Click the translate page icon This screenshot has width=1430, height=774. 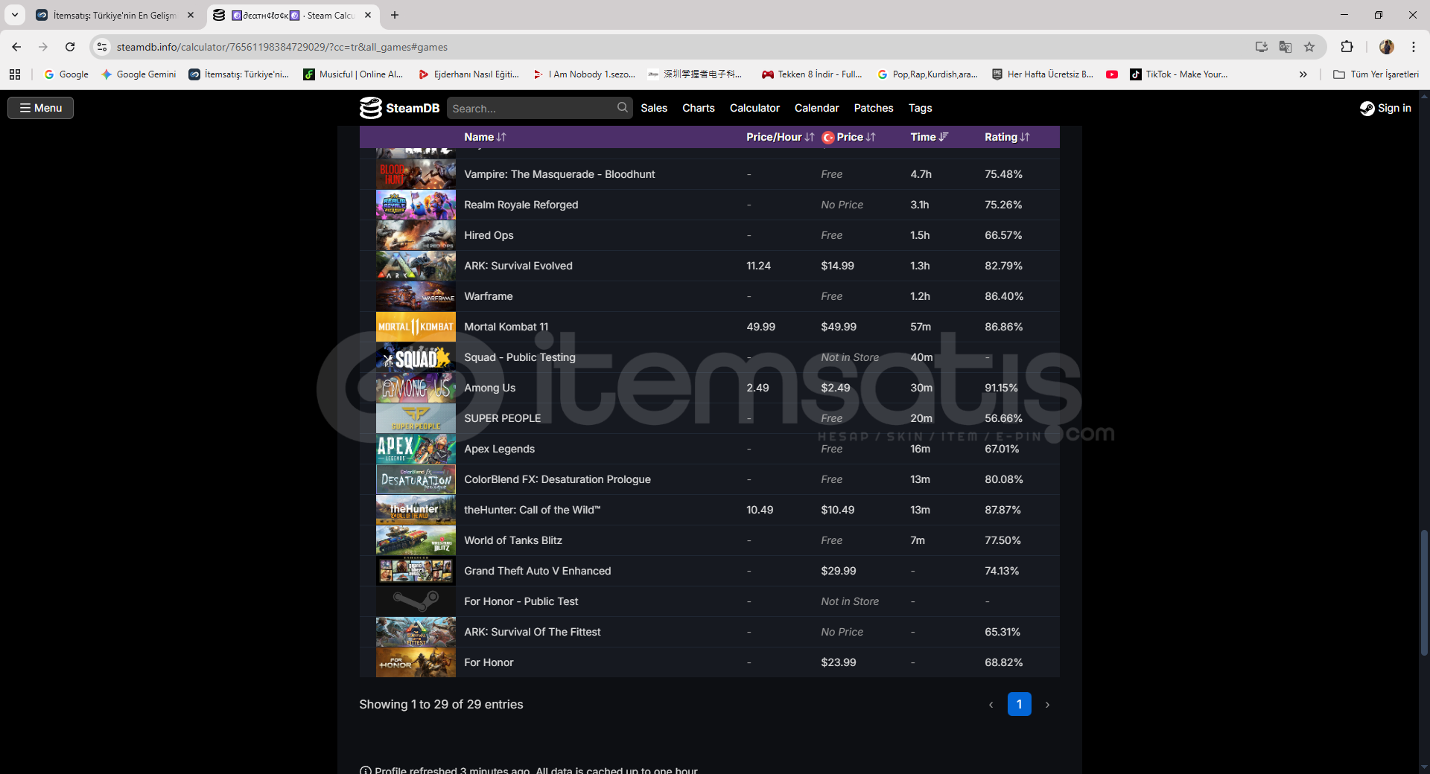point(1286,47)
